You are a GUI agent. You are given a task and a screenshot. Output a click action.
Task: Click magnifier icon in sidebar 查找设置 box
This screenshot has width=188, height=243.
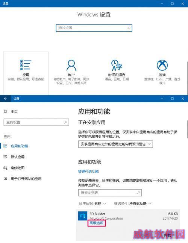tap(66, 122)
